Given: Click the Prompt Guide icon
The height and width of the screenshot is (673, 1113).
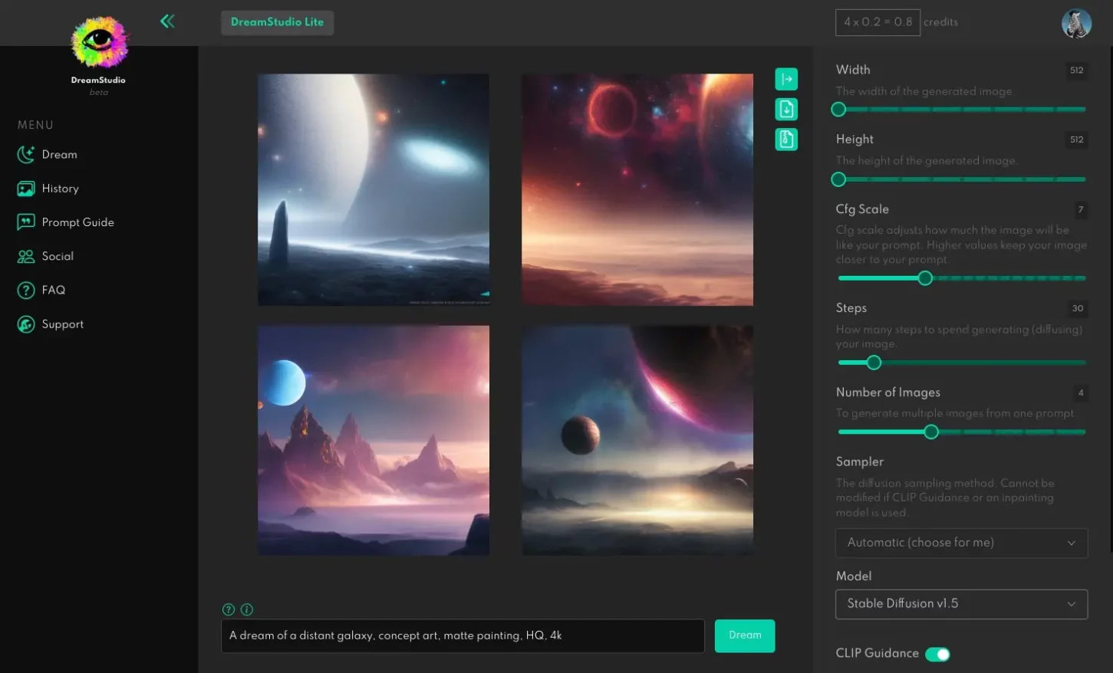Looking at the screenshot, I should (x=24, y=222).
